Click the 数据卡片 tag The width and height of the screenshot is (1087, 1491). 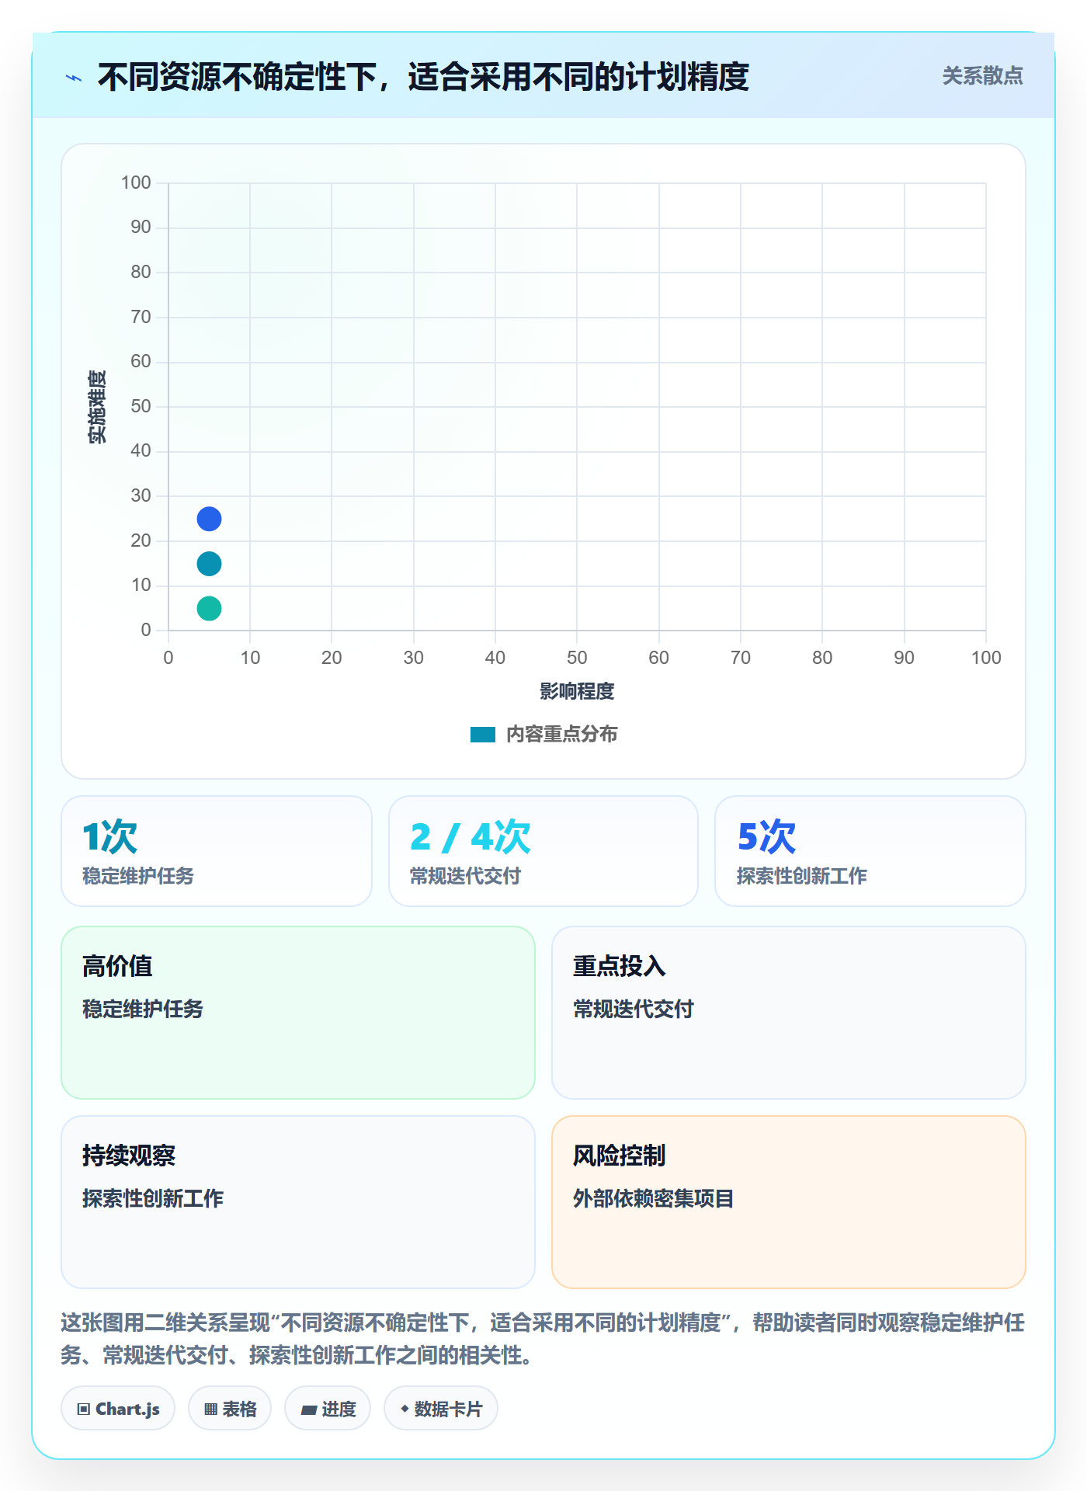441,1409
